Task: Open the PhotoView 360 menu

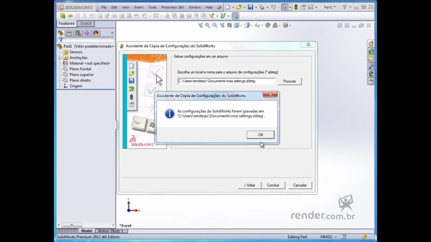Action: (x=172, y=7)
